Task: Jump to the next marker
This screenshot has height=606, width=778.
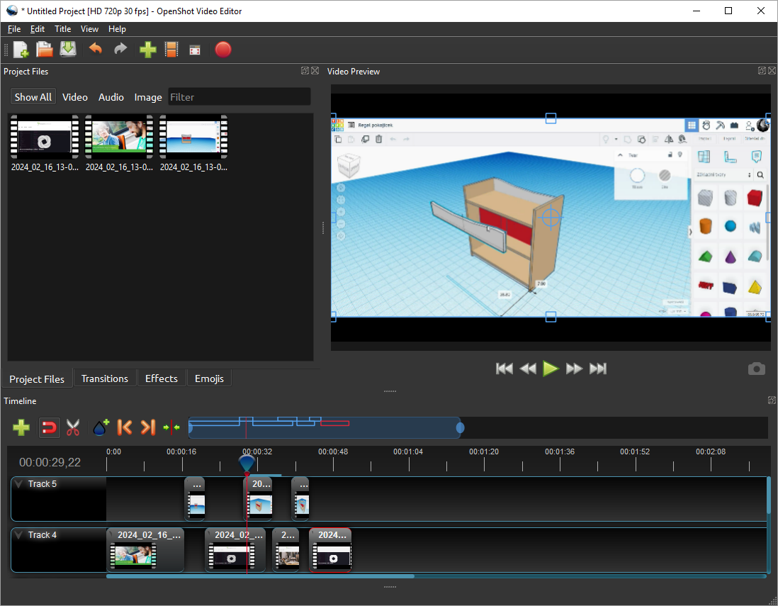Action: (147, 427)
